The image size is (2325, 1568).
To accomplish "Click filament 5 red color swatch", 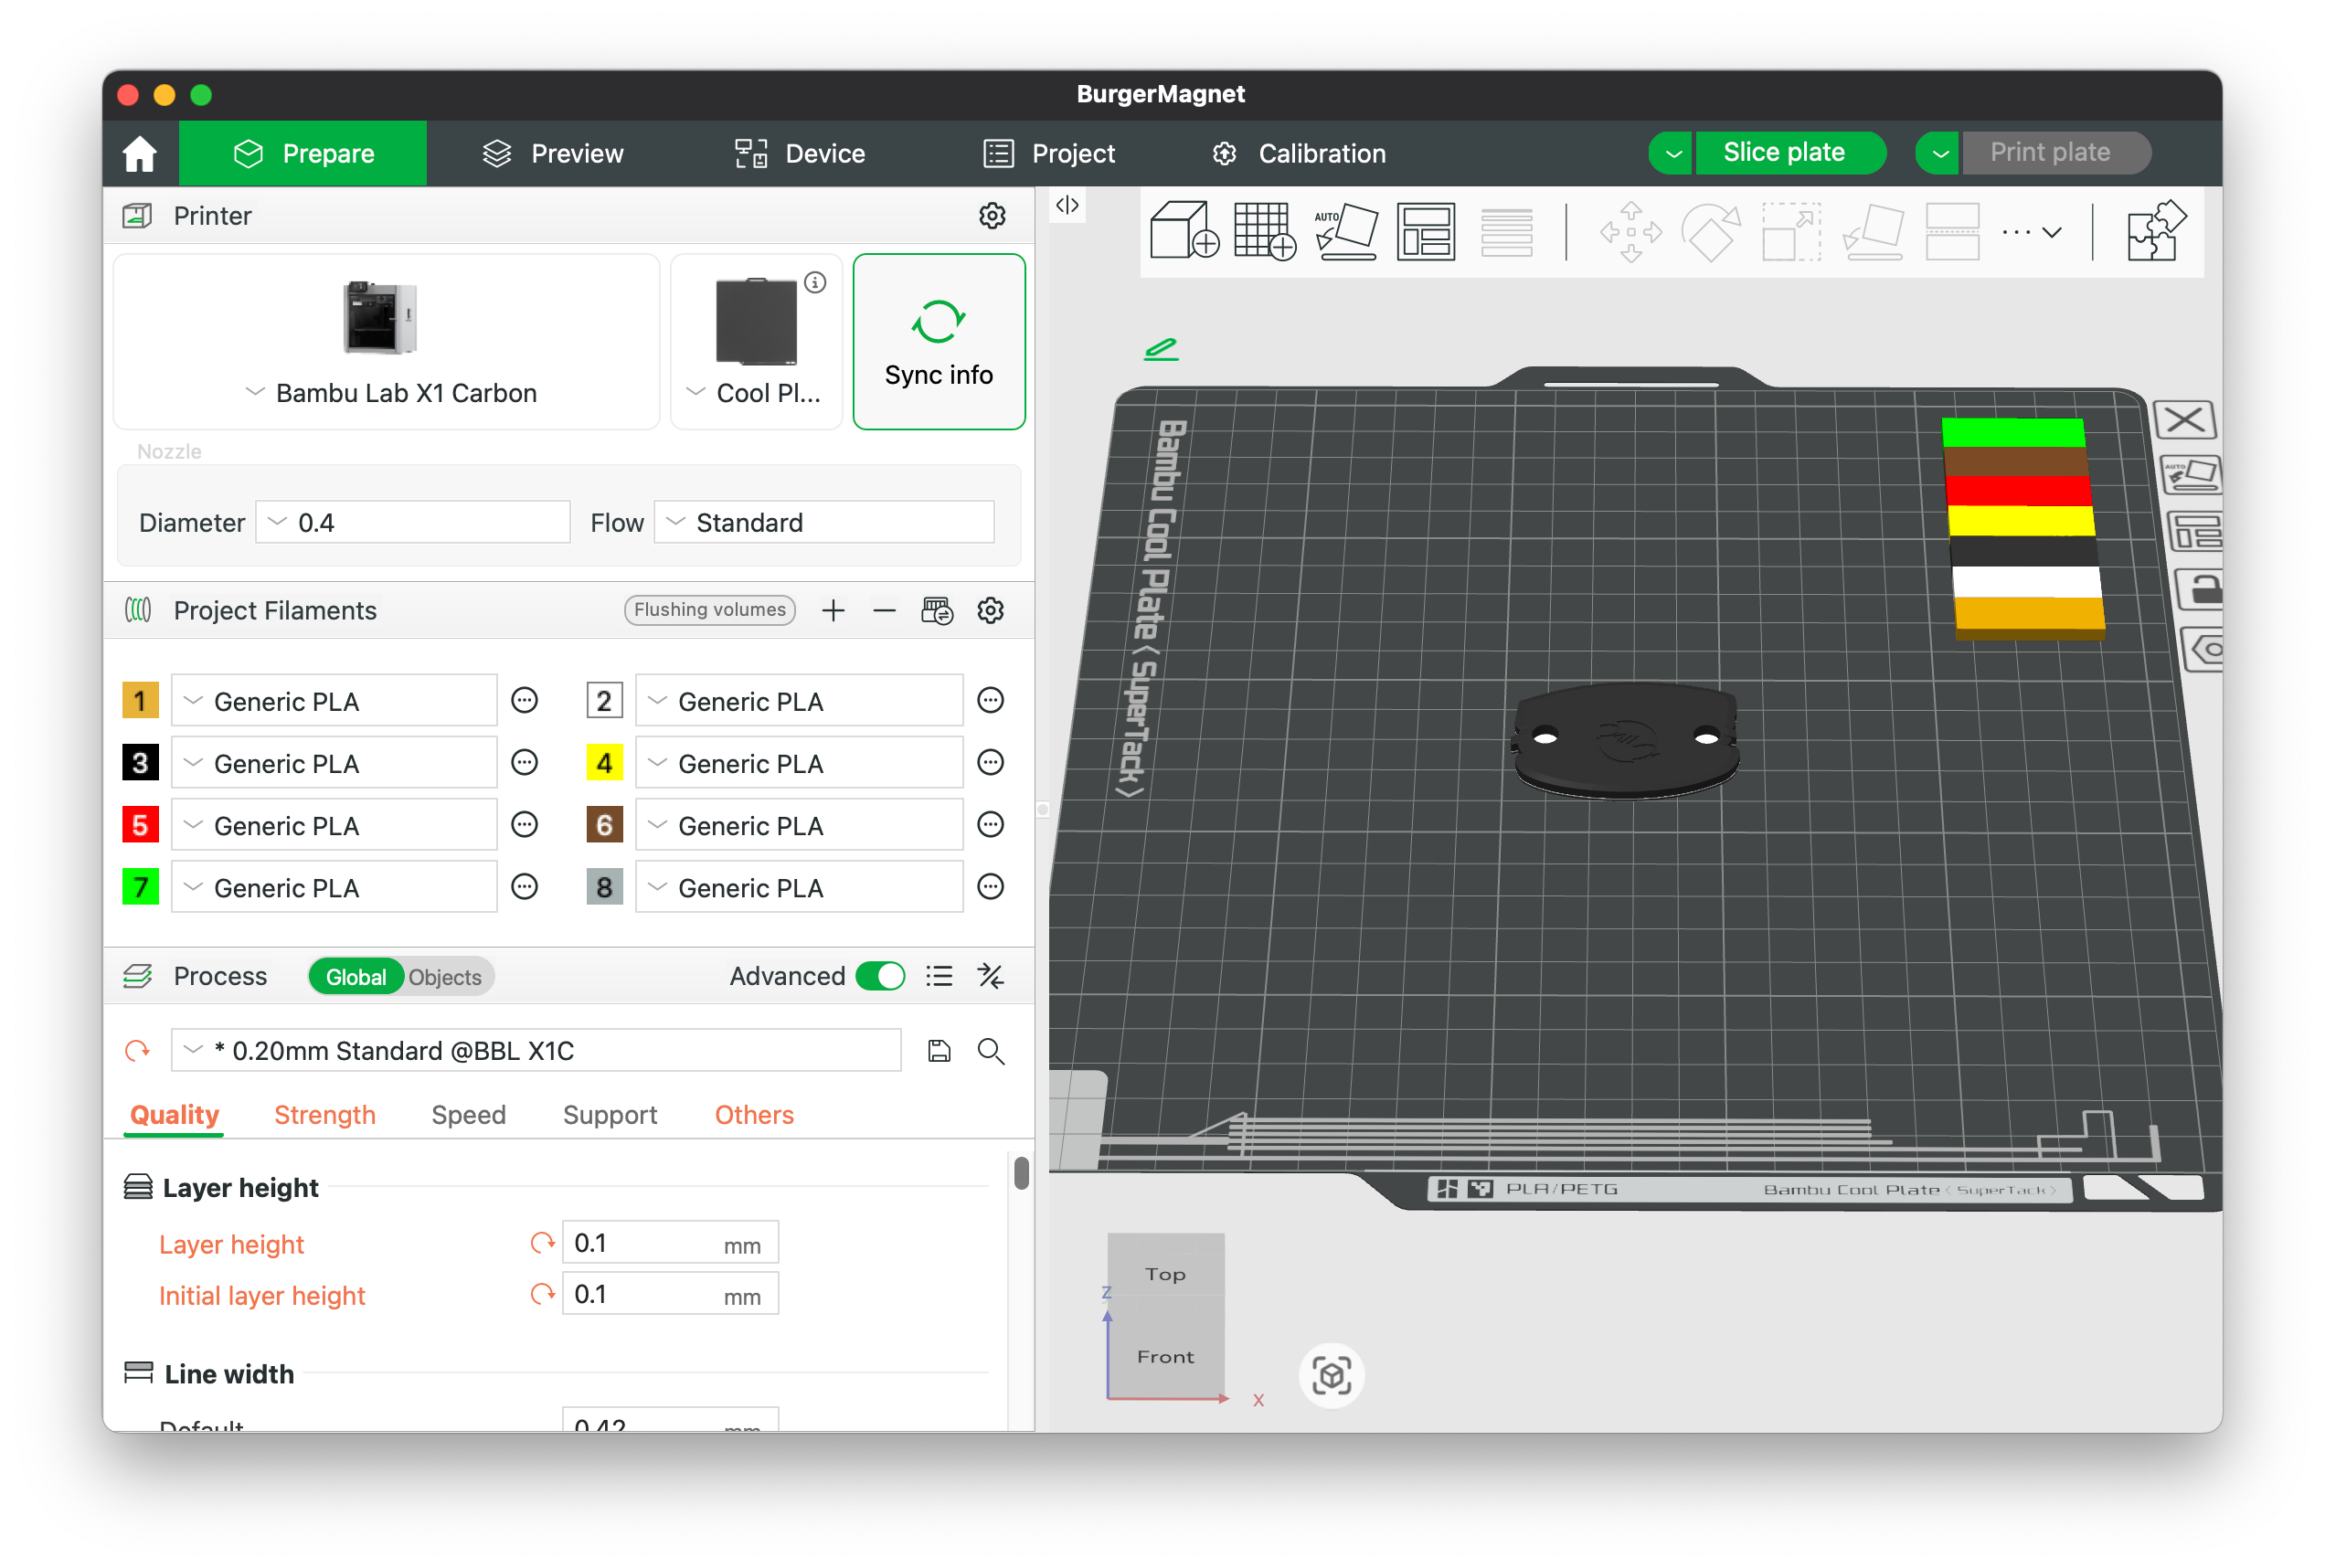I will pyautogui.click(x=140, y=824).
